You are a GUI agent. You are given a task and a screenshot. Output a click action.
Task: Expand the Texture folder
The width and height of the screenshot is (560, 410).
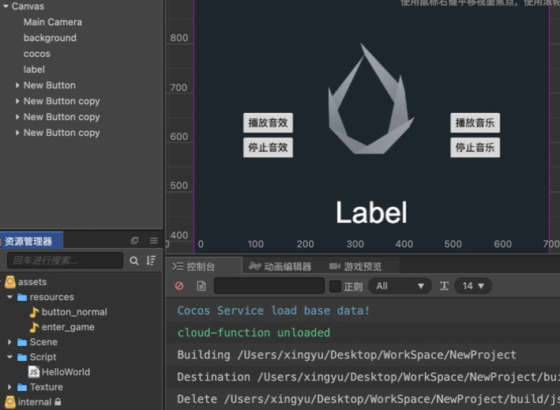pyautogui.click(x=9, y=387)
